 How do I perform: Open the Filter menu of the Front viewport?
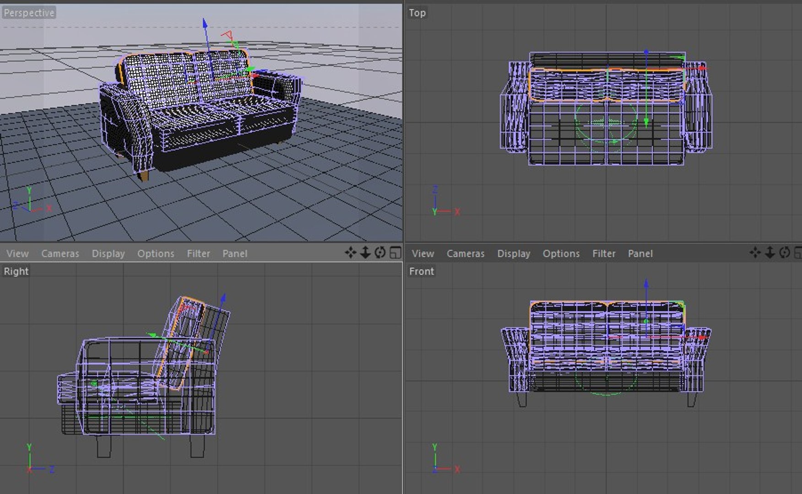point(604,253)
